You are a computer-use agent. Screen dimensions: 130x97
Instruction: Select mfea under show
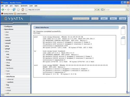pos(8,88)
